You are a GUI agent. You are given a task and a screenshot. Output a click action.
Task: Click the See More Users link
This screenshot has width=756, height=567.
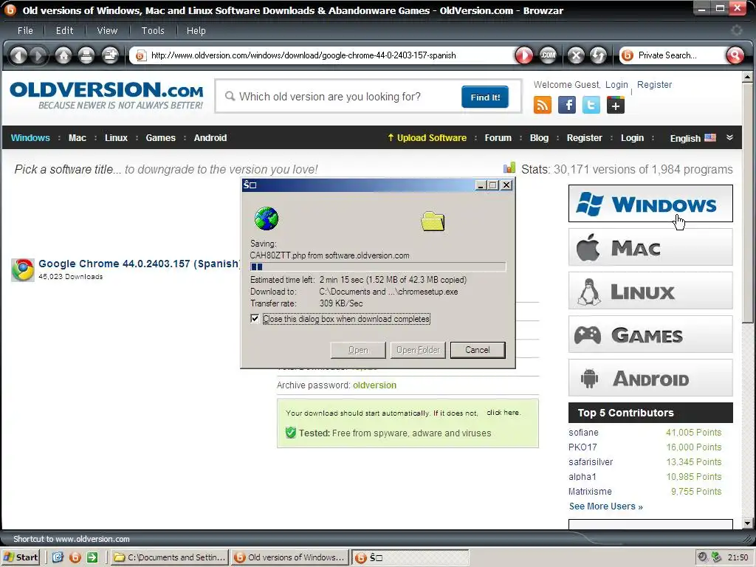[606, 506]
